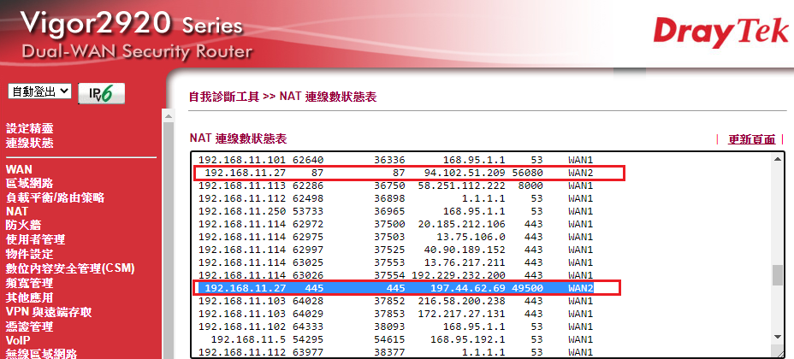Select row for 192.168.11.250 port 53733
Image resolution: width=794 pixels, height=359 pixels.
click(395, 211)
